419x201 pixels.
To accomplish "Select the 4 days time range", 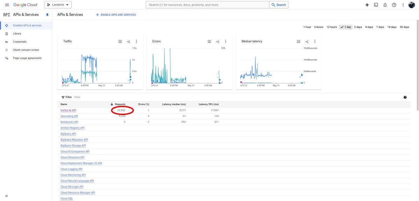I will (369, 27).
